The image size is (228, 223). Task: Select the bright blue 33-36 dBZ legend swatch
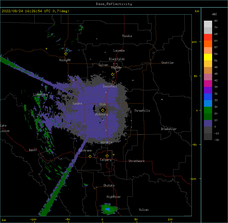pyautogui.click(x=208, y=97)
